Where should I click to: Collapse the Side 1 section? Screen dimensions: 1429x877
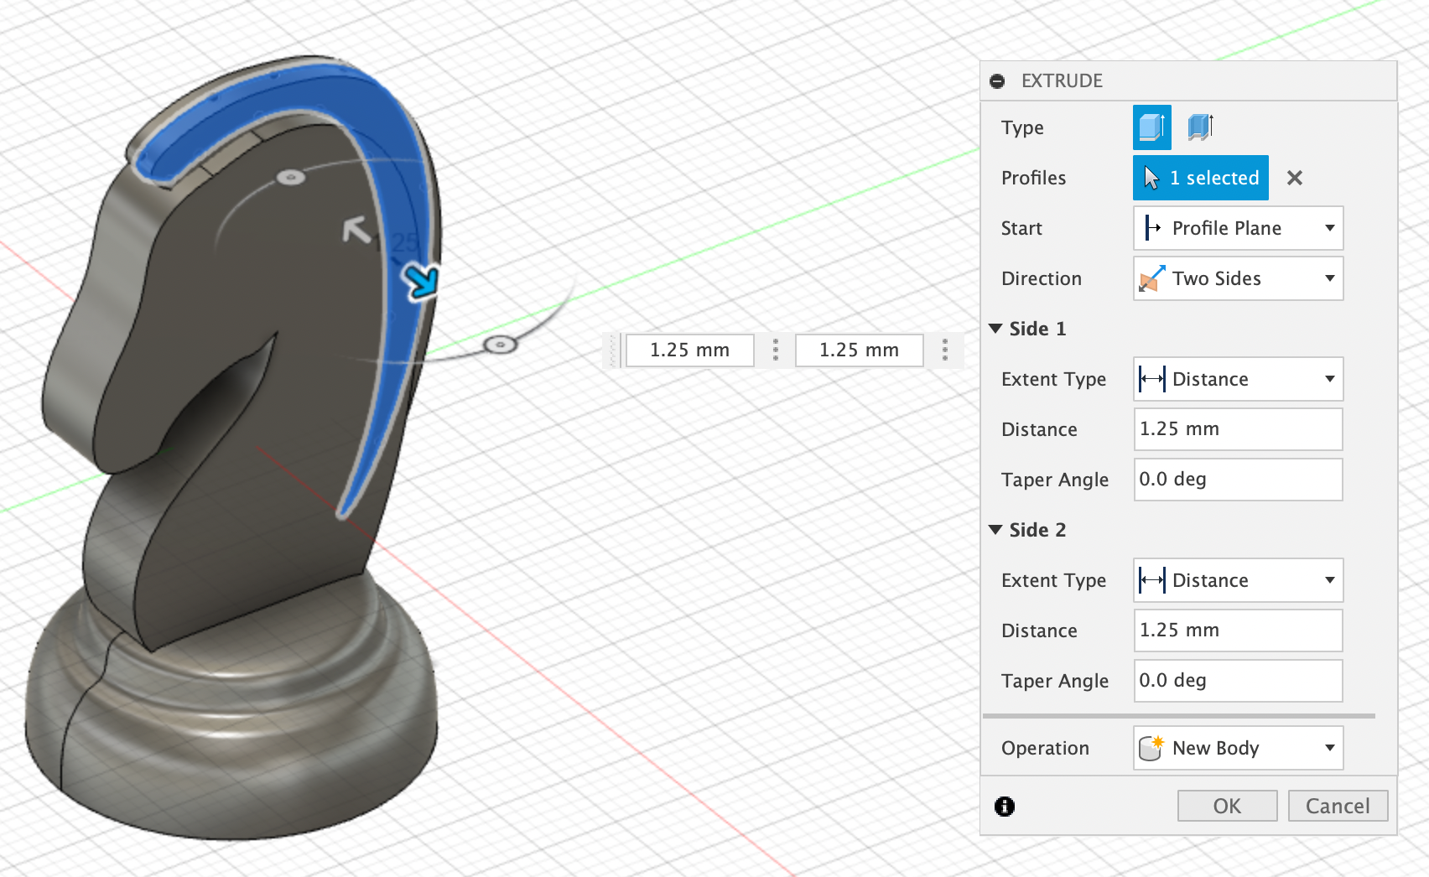coord(995,329)
